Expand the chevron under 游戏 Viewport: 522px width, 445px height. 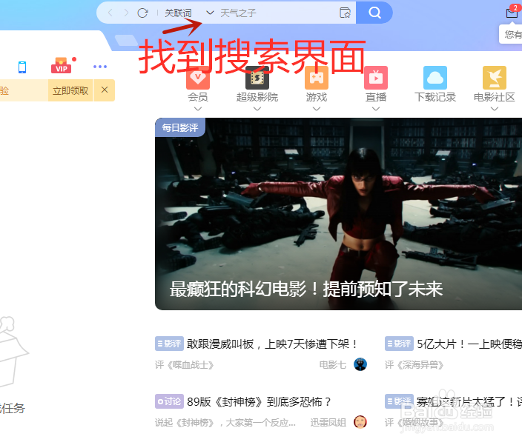(317, 109)
